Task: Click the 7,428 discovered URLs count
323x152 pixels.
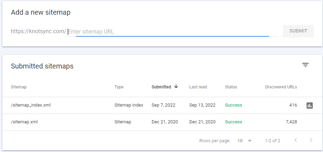Action: coord(291,122)
